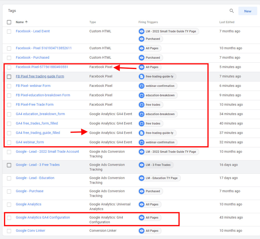The image size is (260, 239).
Task: Open the Google Analytics GA4 Configuration tag
Action: pyautogui.click(x=43, y=217)
